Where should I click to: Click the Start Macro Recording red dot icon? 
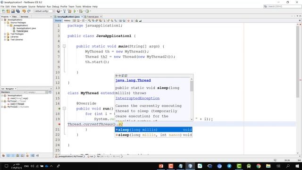pyautogui.click(x=128, y=21)
